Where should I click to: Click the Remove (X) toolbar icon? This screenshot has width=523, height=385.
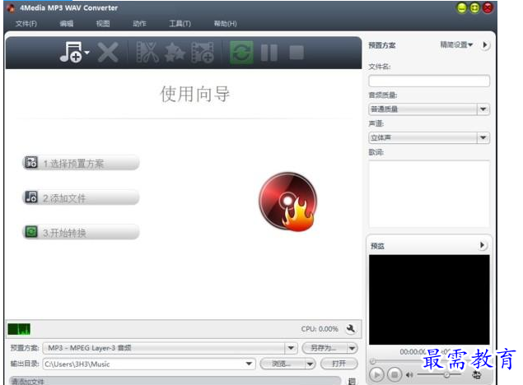[x=108, y=53]
